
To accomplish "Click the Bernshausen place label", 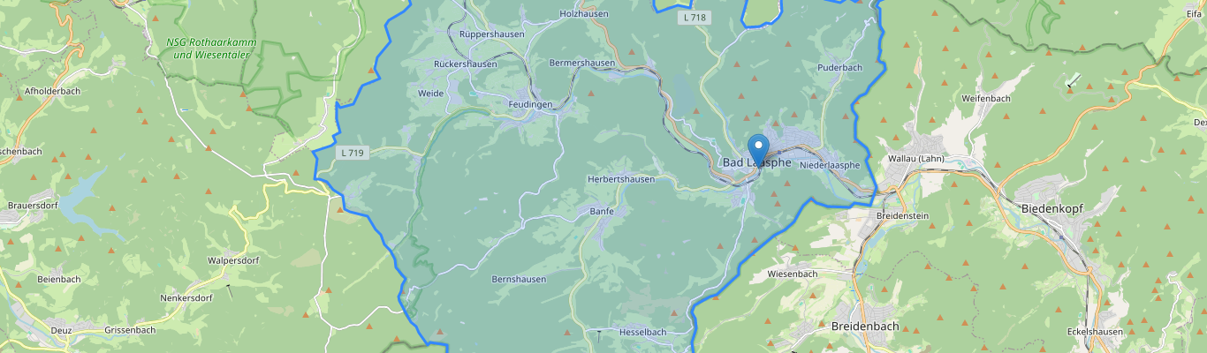I will (519, 279).
